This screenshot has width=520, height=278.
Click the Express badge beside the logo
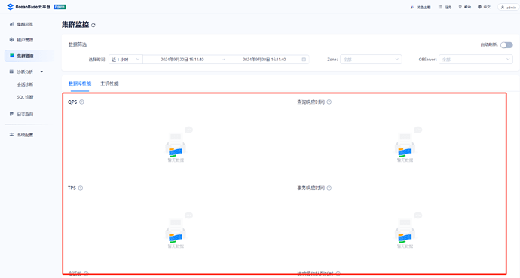tap(60, 7)
